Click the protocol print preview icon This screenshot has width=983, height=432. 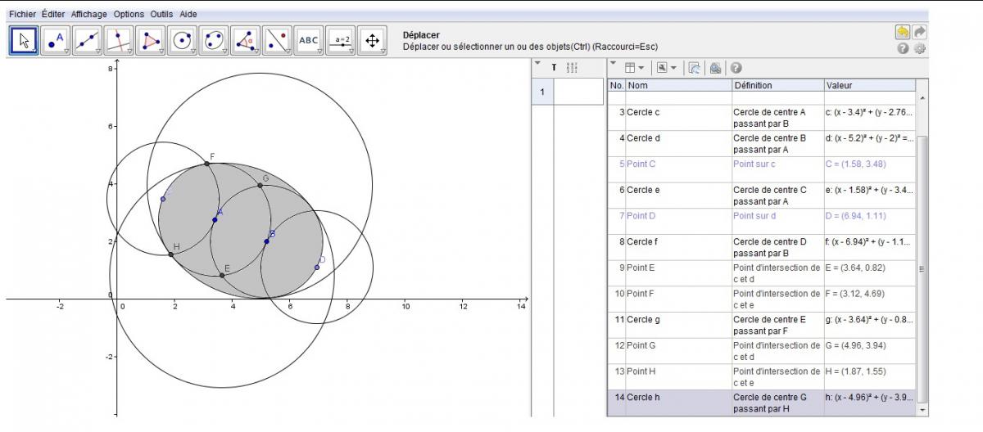715,68
